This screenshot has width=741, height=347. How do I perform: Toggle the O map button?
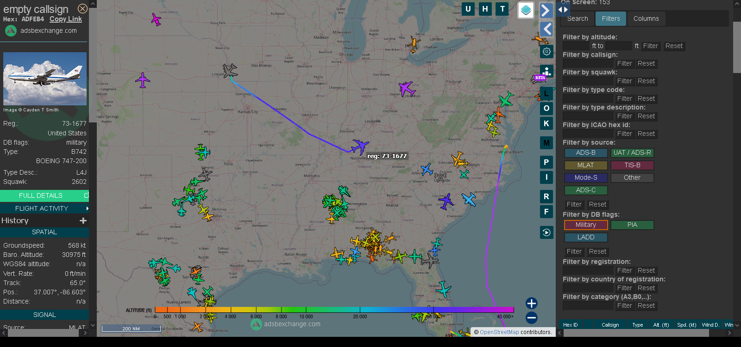click(546, 108)
